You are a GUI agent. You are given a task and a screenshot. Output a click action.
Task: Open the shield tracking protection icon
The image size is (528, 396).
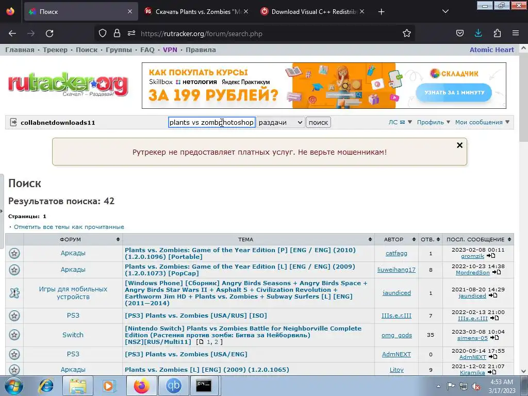tap(103, 34)
